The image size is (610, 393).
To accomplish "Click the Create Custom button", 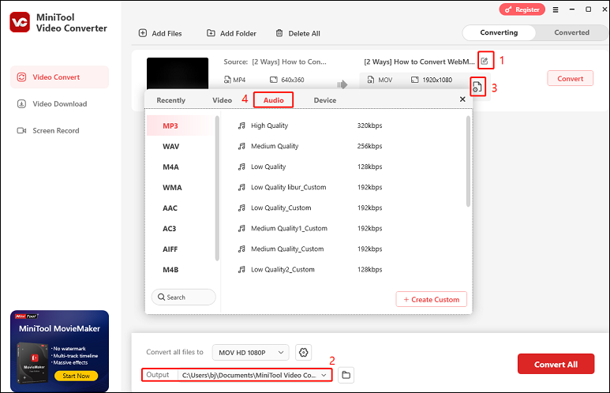I will tap(431, 299).
